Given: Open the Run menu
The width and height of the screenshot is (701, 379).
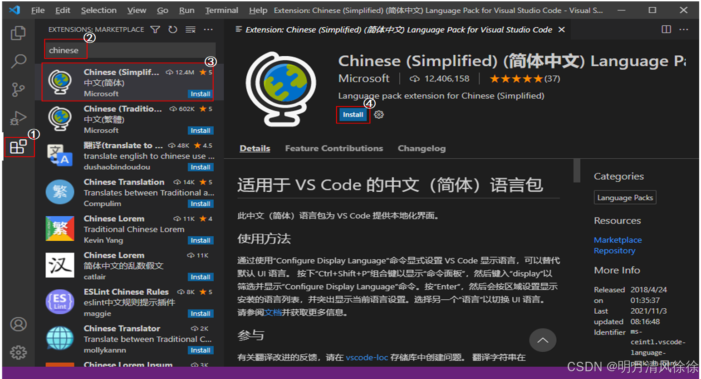Looking at the screenshot, I should click(186, 10).
